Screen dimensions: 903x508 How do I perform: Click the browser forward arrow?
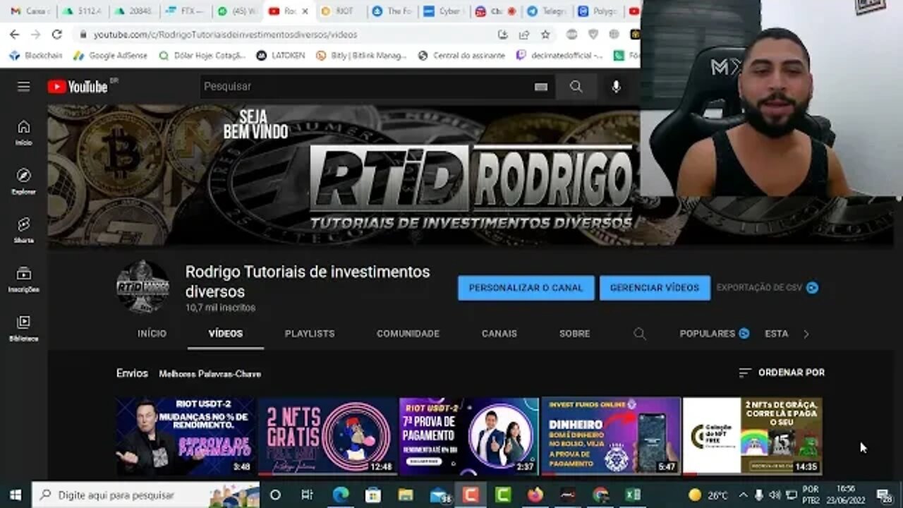[36, 34]
